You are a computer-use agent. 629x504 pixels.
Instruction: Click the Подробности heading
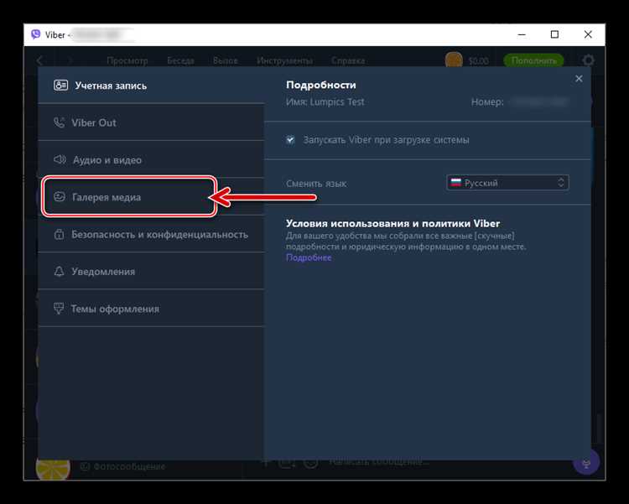click(x=321, y=85)
